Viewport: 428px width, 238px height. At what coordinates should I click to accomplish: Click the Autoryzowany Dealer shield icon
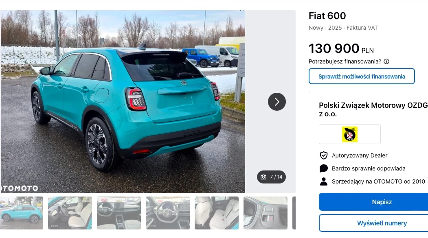coord(323,155)
